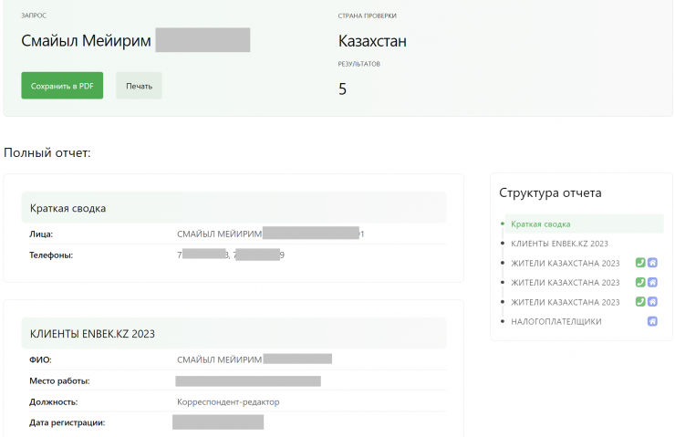Click the Казахстан country value
The width and height of the screenshot is (675, 437).
[x=372, y=41]
